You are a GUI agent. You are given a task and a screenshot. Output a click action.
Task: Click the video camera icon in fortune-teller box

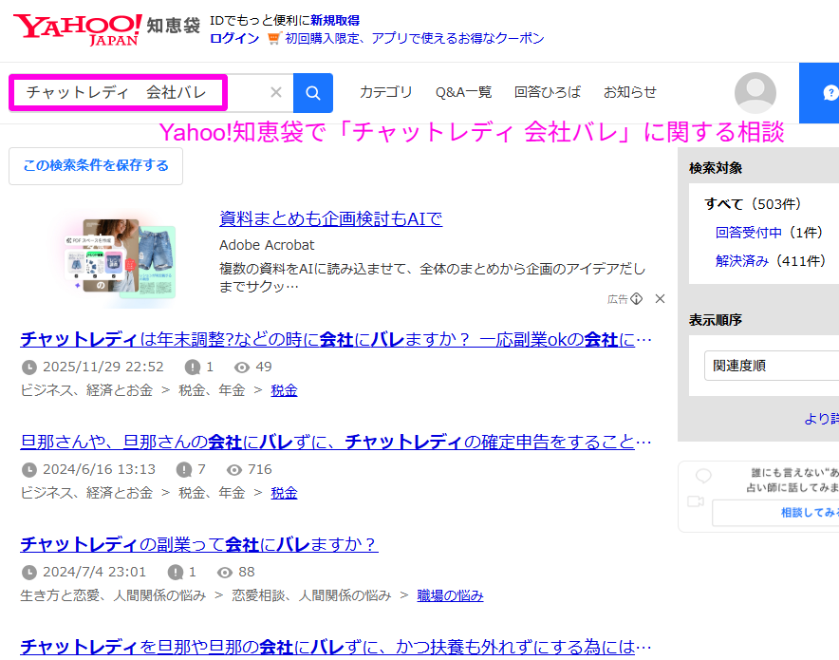[696, 501]
